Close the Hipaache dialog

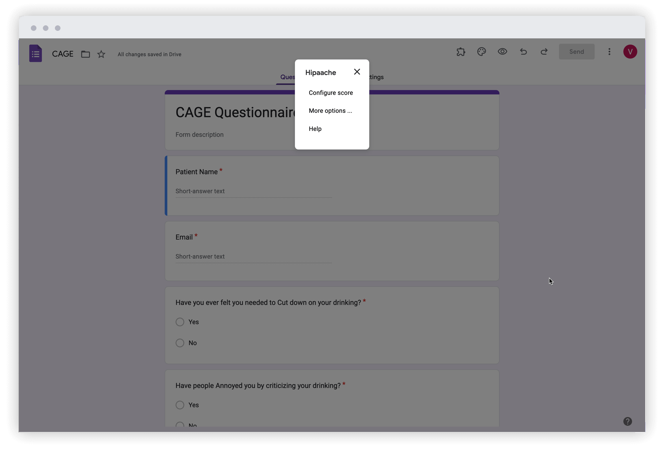pos(357,72)
